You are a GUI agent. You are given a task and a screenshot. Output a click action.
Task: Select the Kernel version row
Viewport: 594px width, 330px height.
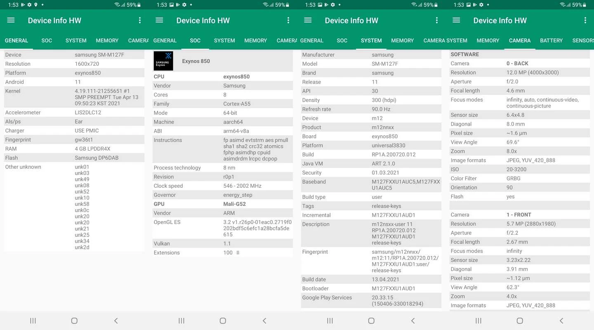coord(74,97)
